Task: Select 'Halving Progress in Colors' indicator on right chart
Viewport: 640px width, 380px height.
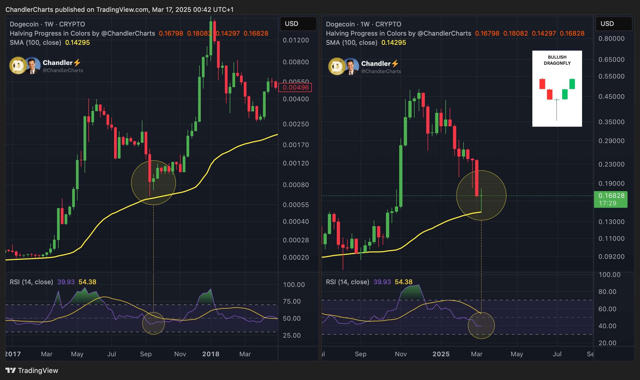Action: point(399,33)
